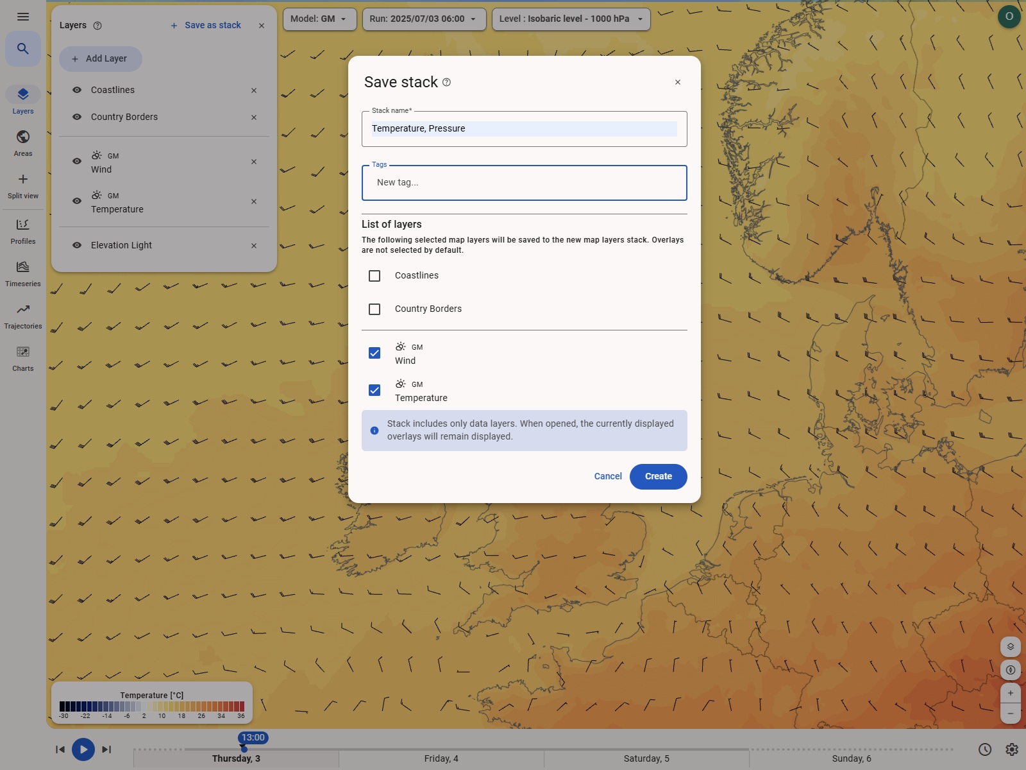Image resolution: width=1026 pixels, height=770 pixels.
Task: Toggle visibility of Wind layer
Action: (77, 161)
